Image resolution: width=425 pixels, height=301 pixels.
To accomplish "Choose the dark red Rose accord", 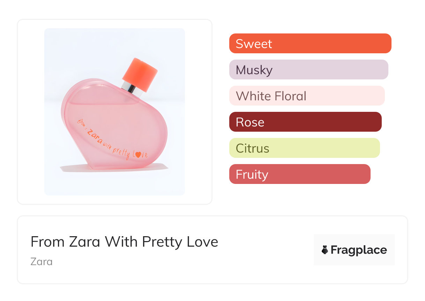I will [305, 122].
